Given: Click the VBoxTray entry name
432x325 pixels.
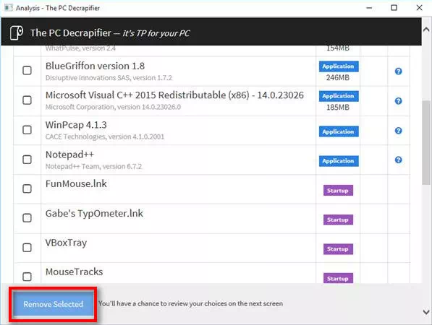Looking at the screenshot, I should coord(66,243).
